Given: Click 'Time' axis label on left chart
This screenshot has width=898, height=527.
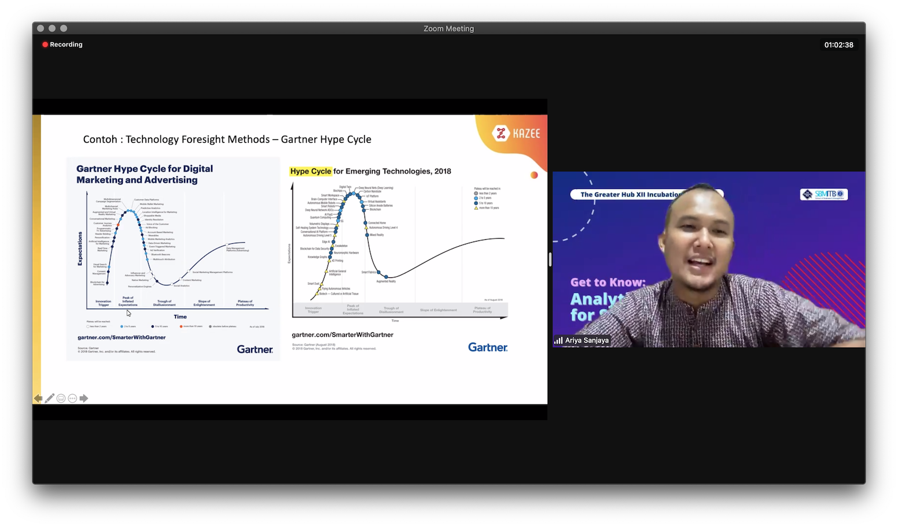Looking at the screenshot, I should tap(181, 317).
